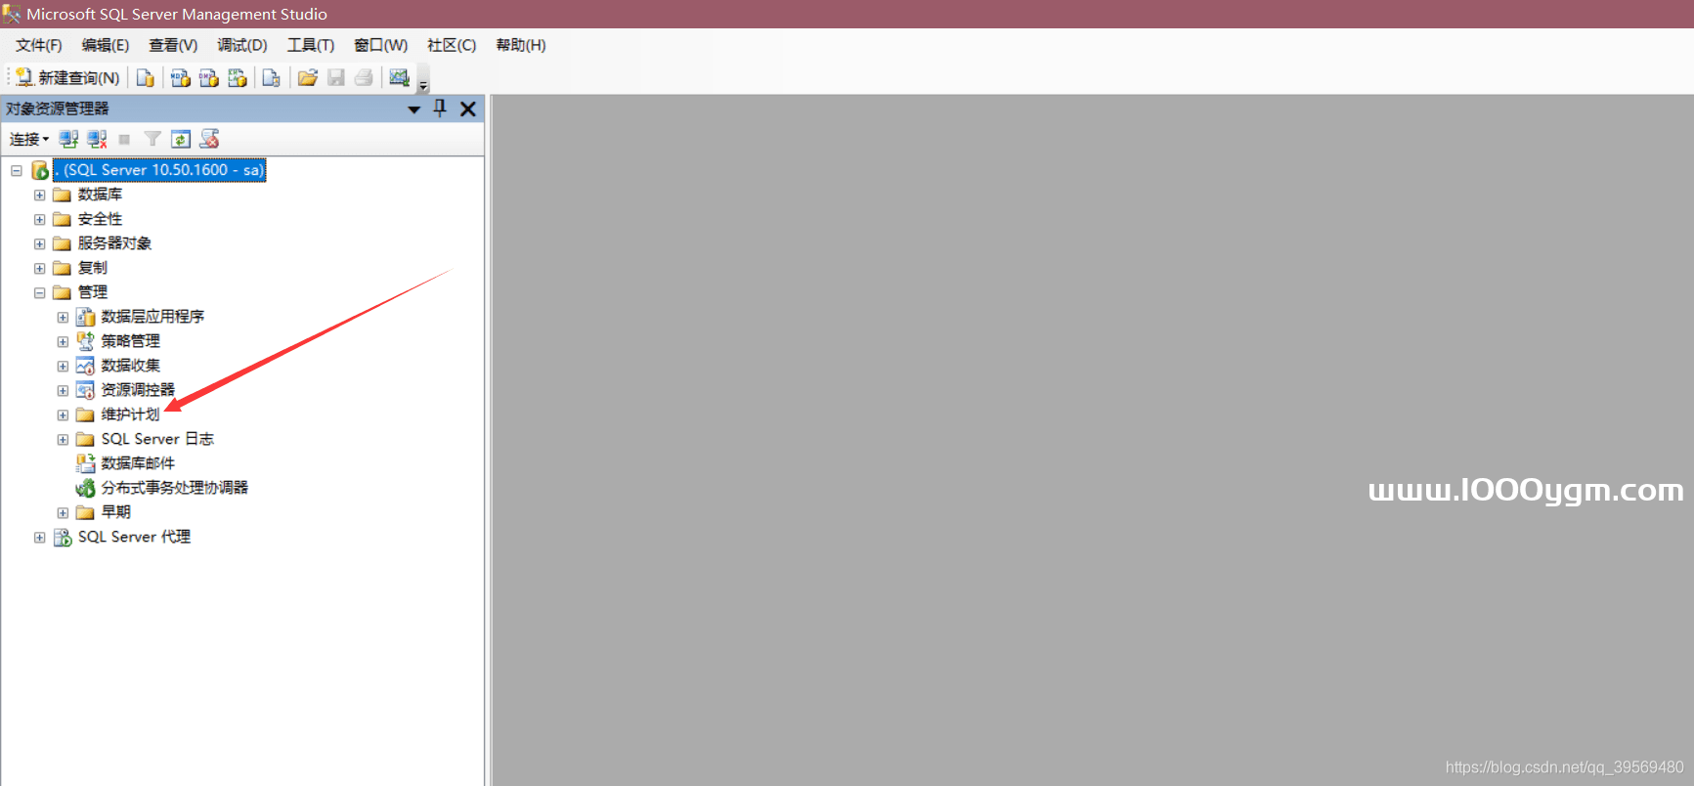Select the 数据库邮件 tree item
Image resolution: width=1694 pixels, height=786 pixels.
point(138,463)
